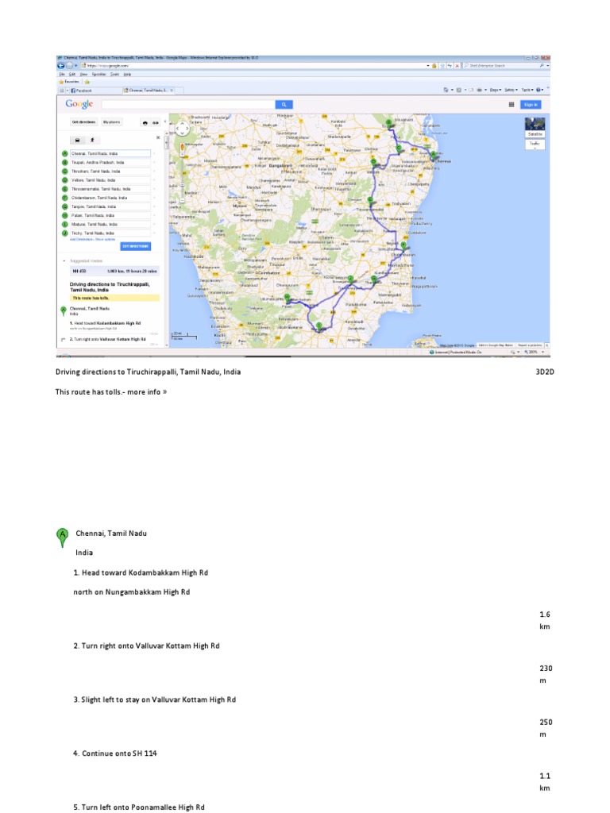Click the Print icon in directions panel
610x813 pixels.
point(145,123)
